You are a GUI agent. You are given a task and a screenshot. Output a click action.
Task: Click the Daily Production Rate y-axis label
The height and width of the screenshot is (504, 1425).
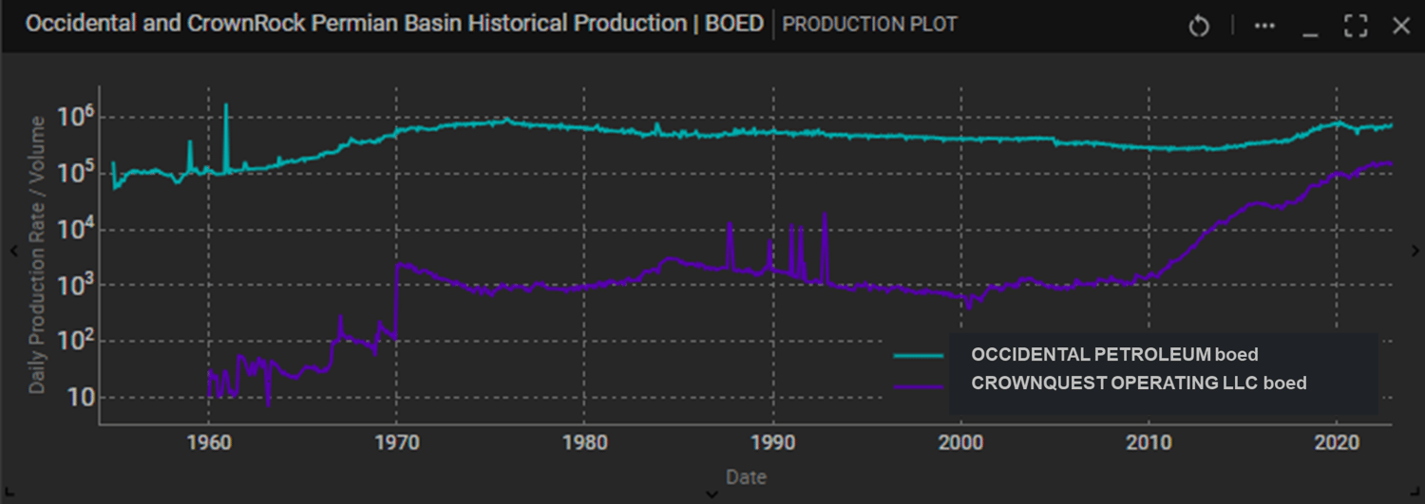37,254
